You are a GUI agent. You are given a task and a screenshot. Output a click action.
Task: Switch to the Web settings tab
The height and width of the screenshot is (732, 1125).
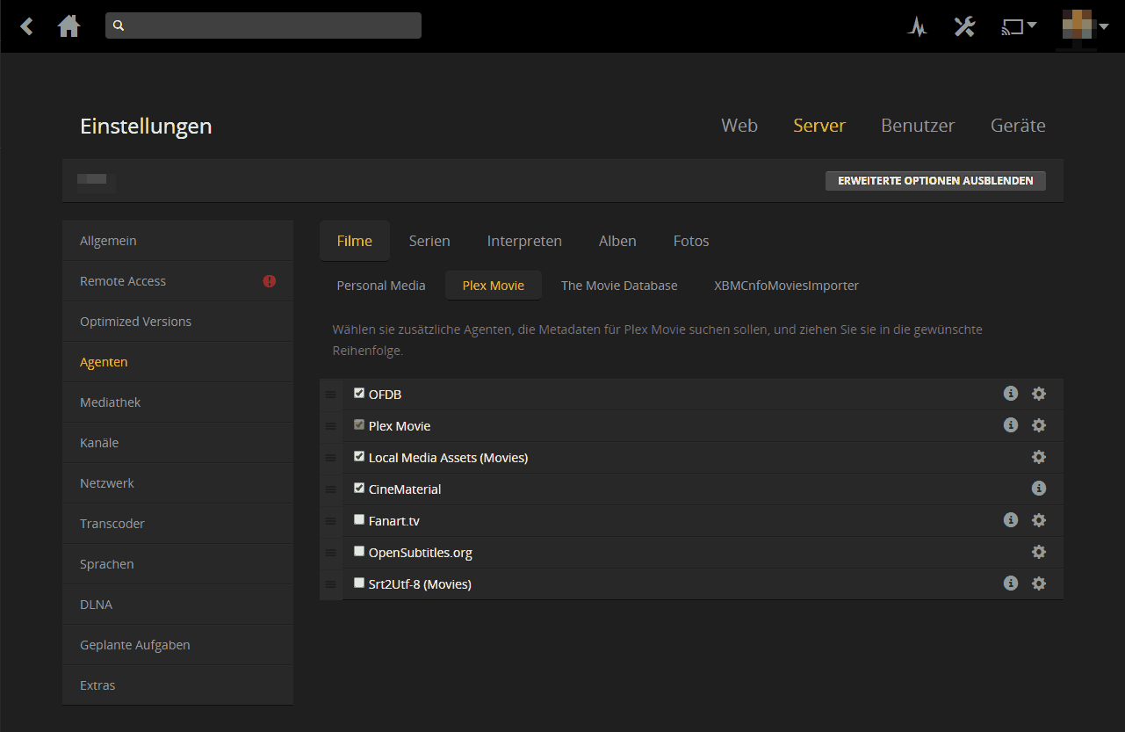click(x=739, y=126)
